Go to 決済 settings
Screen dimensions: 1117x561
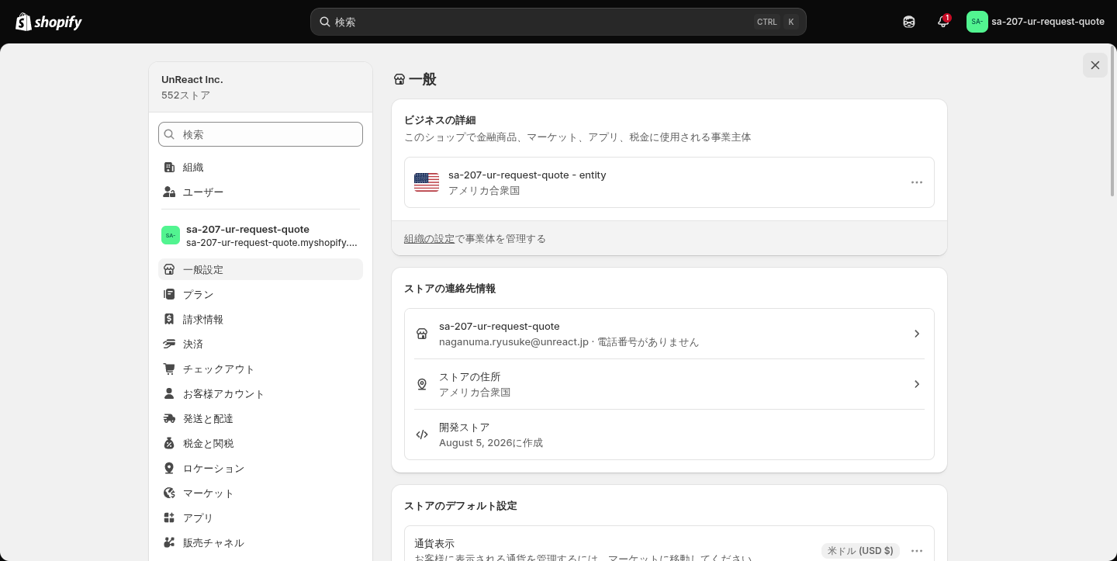[261, 344]
